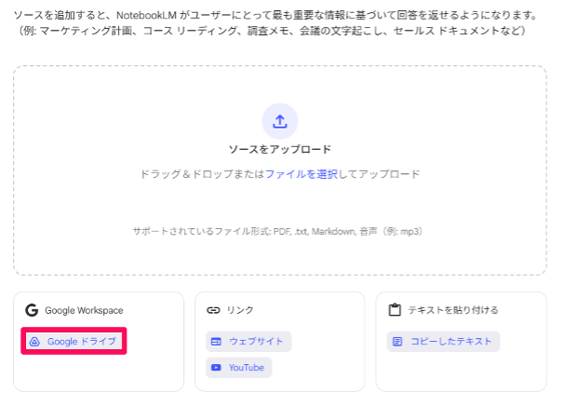Click the Google "G" logo icon
Screen dimensions: 562x406
coord(32,310)
